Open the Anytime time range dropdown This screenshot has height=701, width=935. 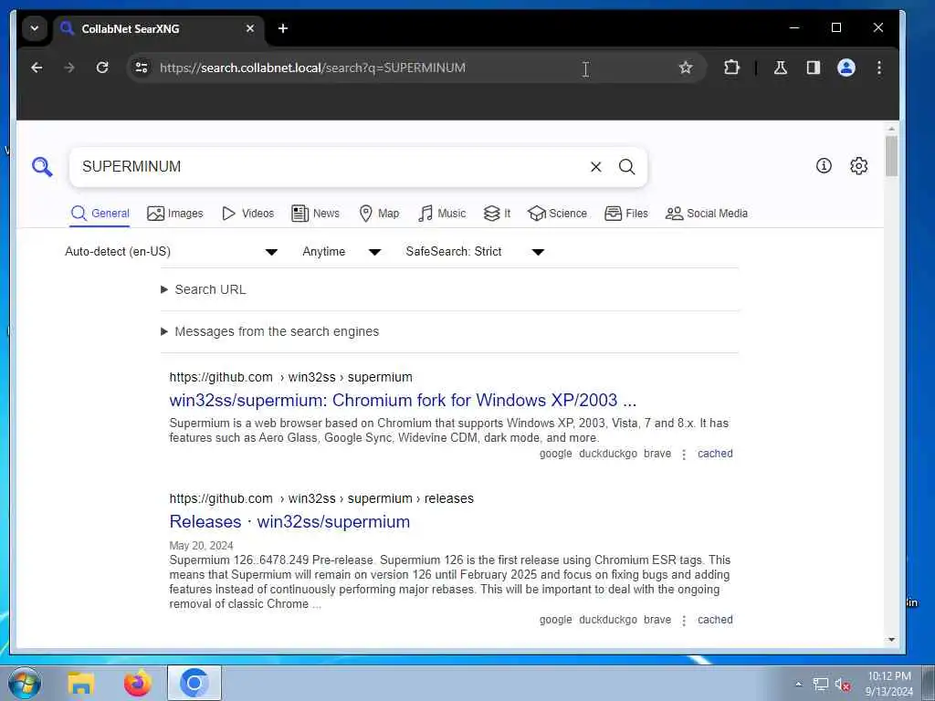(341, 252)
